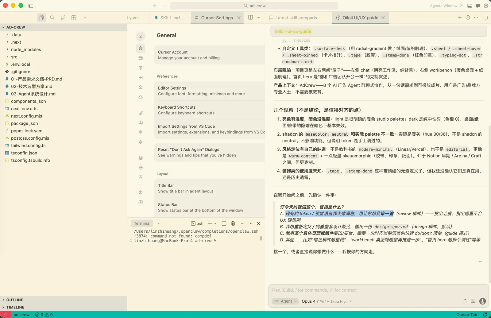Expand the OUTLINE section

tap(64, 300)
